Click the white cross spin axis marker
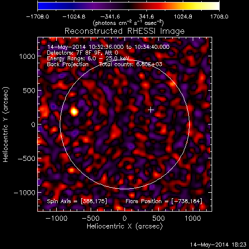 coord(151,110)
